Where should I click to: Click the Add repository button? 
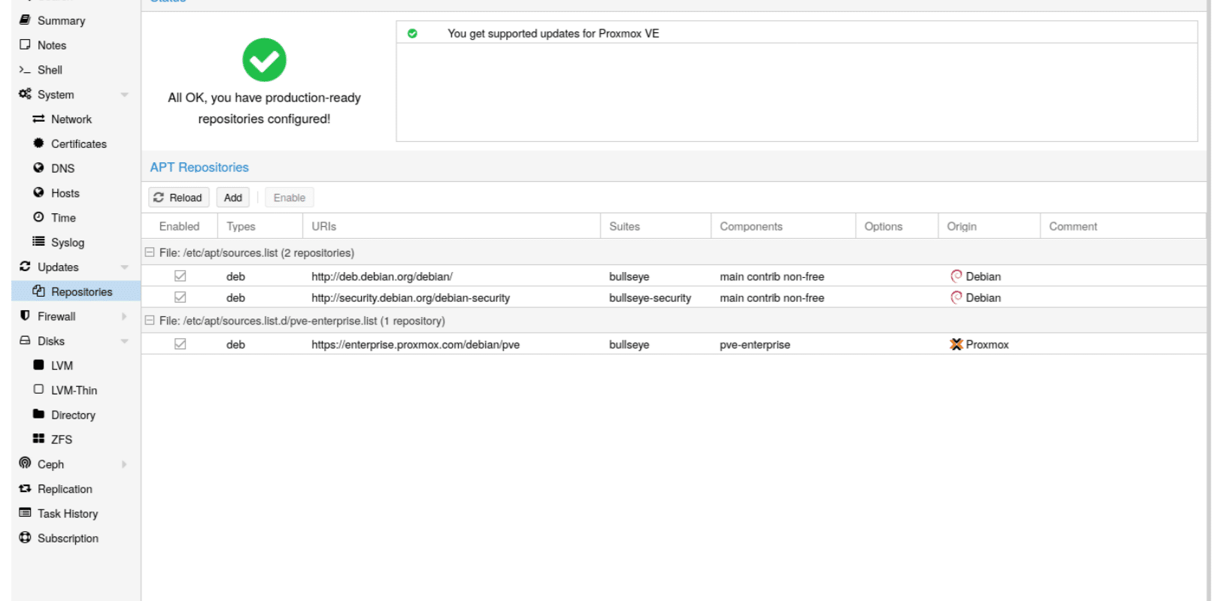pyautogui.click(x=233, y=198)
